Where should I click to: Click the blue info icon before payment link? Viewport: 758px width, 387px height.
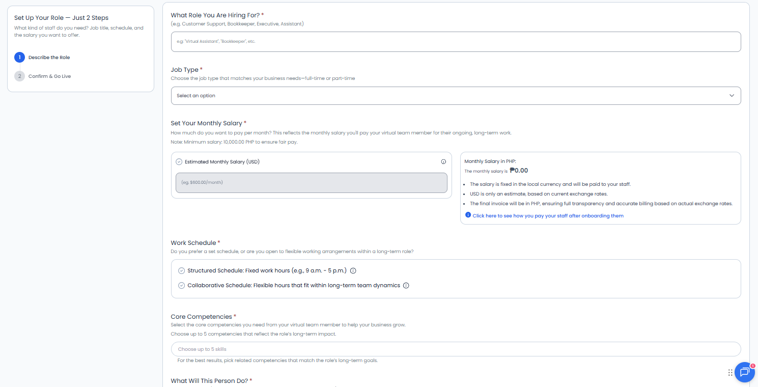[x=468, y=215]
